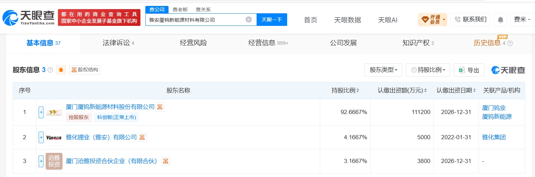Click the TianYanCha logo at top left
This screenshot has height=177, width=535.
point(29,17)
